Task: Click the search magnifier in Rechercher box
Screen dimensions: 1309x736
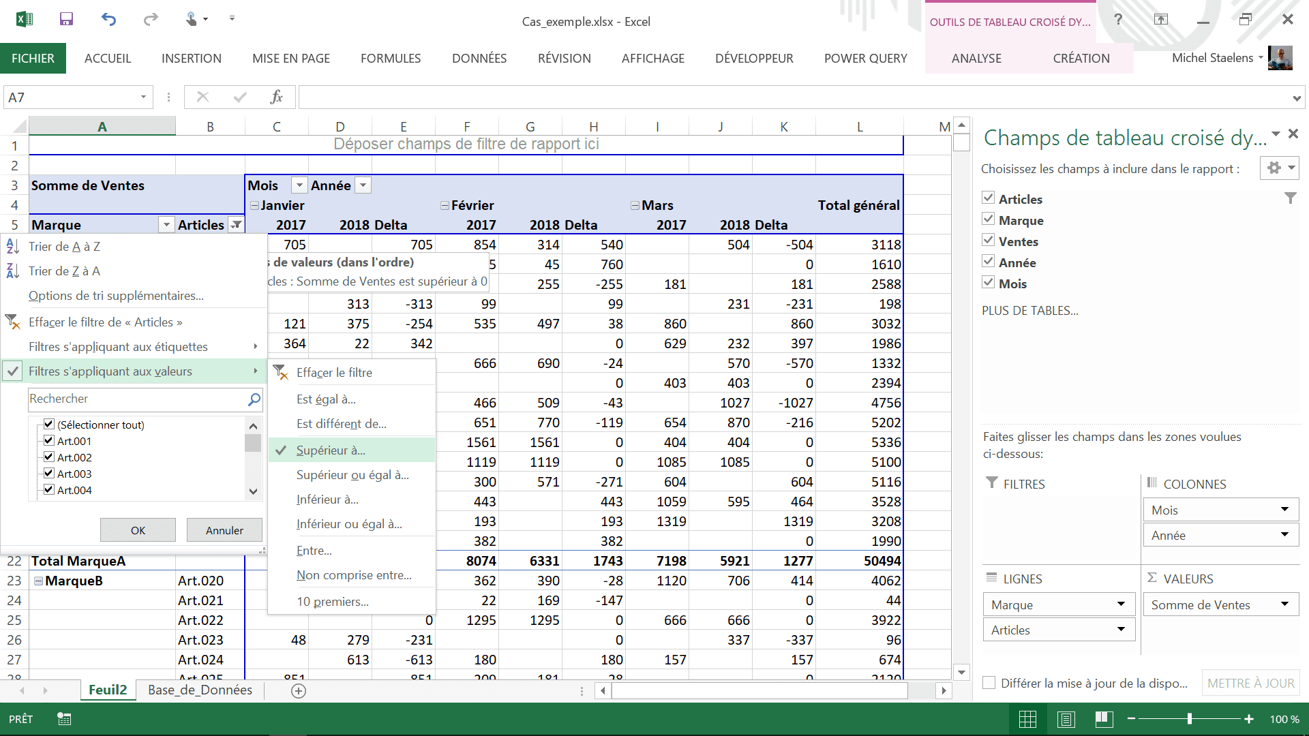Action: (254, 399)
